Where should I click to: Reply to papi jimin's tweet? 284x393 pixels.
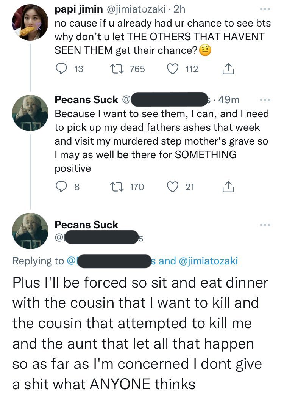61,69
